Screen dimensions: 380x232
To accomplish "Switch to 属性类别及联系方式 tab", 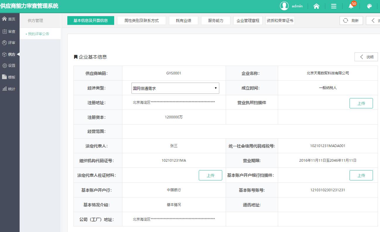I will pyautogui.click(x=141, y=21).
